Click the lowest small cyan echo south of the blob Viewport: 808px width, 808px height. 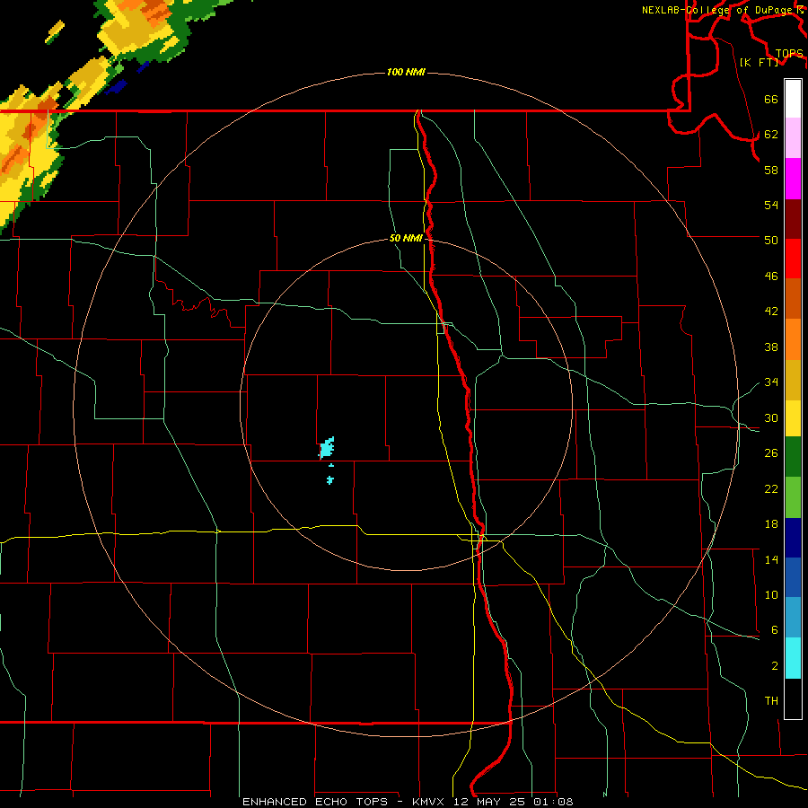(x=329, y=480)
